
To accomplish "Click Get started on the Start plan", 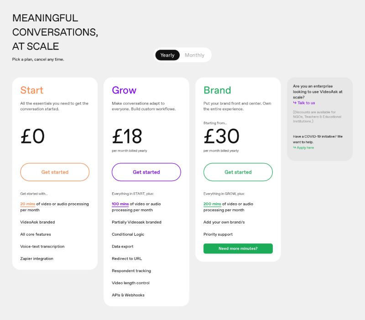I will point(55,172).
